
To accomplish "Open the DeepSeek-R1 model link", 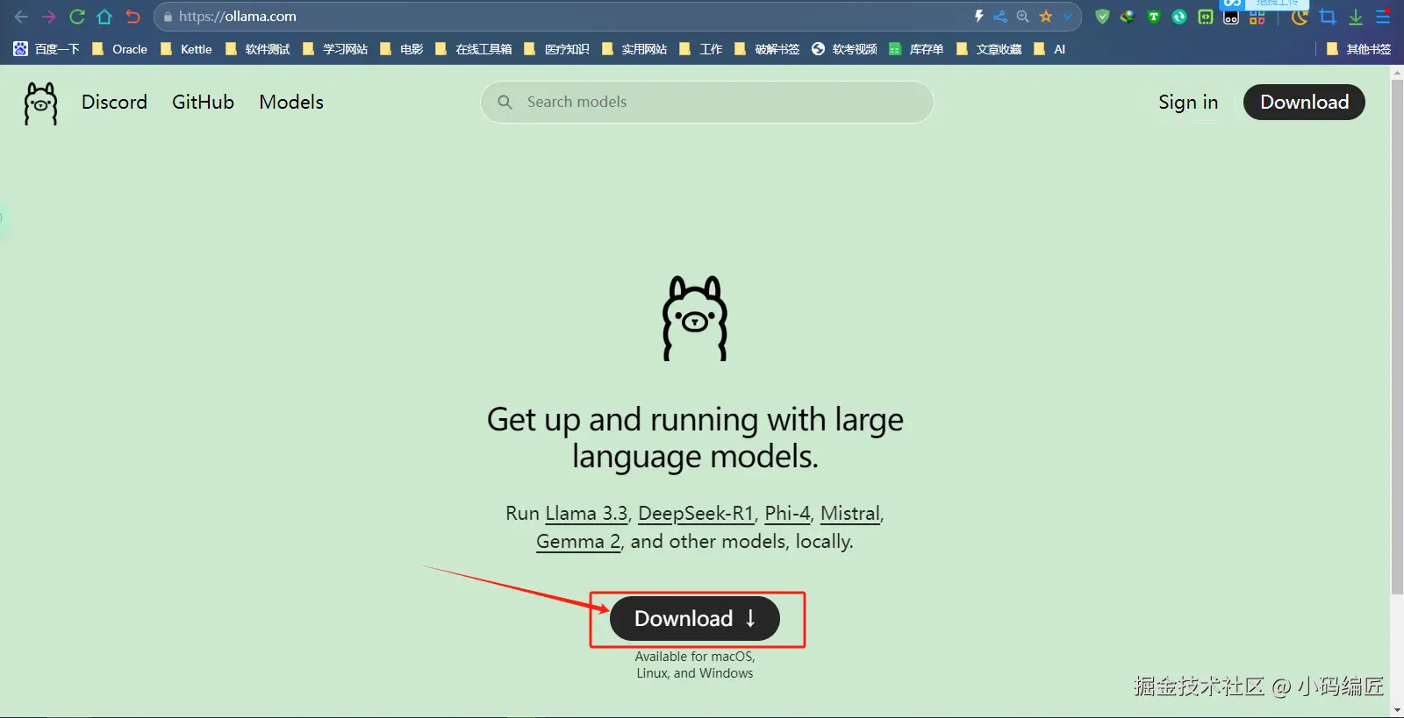I will coord(696,513).
